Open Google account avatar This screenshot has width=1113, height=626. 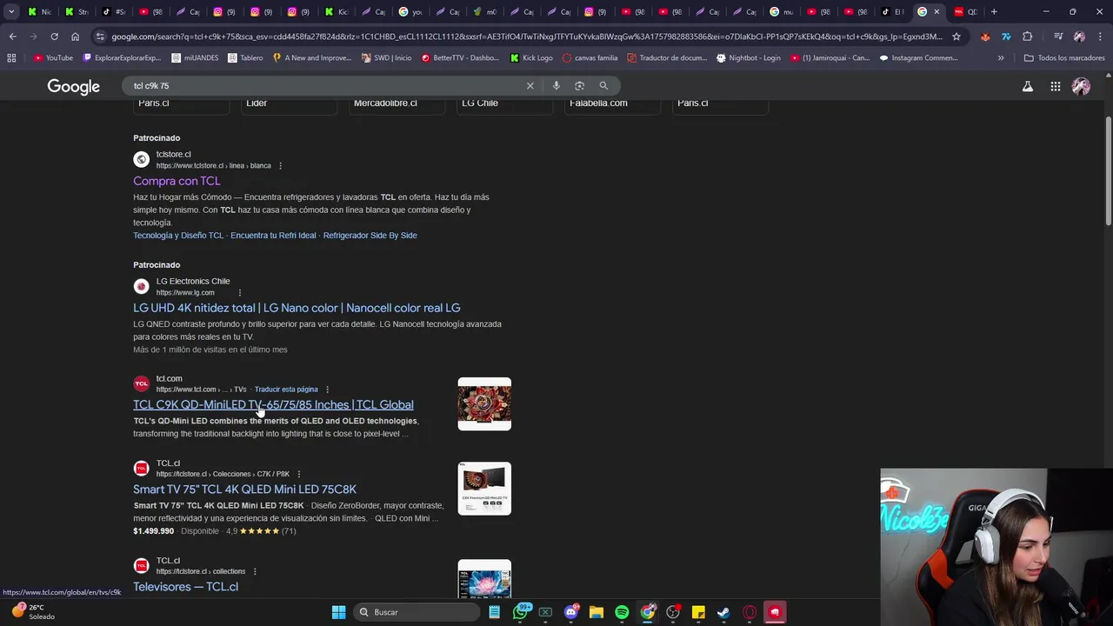click(x=1081, y=86)
